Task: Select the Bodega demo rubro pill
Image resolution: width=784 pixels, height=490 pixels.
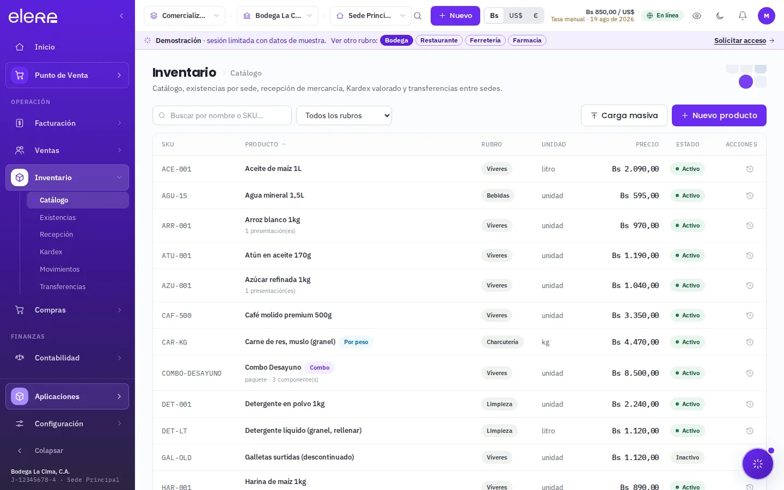Action: 396,40
